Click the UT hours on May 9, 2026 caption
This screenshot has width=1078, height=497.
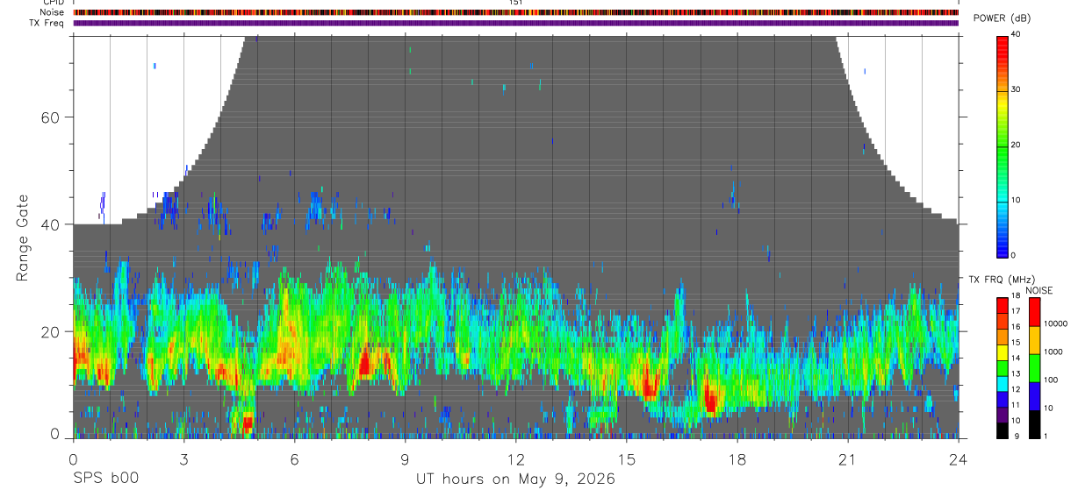(515, 479)
